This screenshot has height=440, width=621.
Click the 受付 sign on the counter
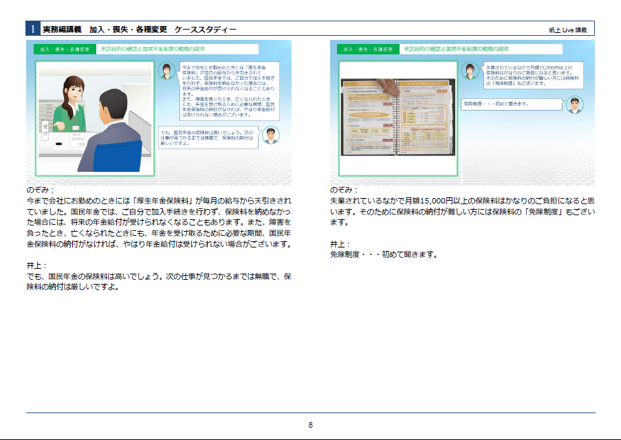coord(46,129)
